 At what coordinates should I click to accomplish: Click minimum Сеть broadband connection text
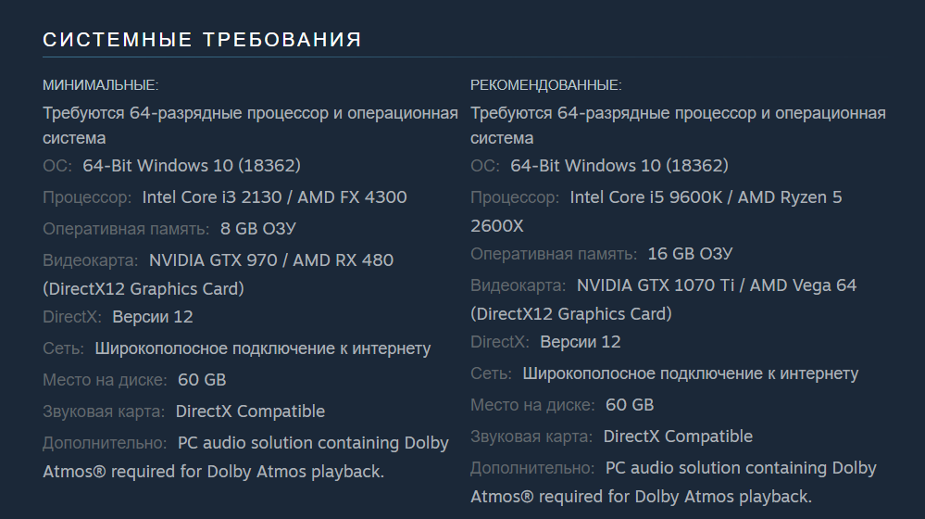pyautogui.click(x=263, y=348)
